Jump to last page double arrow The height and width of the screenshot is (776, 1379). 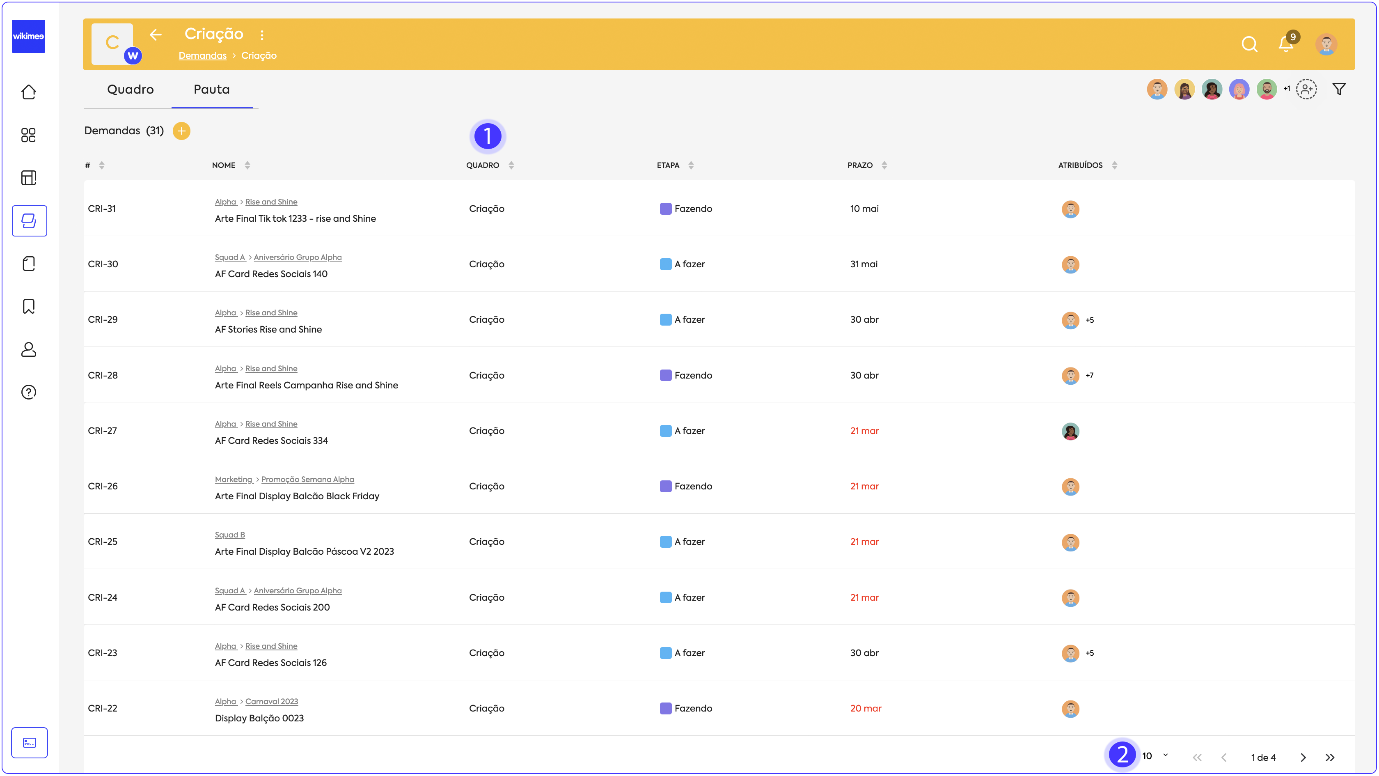pos(1330,757)
